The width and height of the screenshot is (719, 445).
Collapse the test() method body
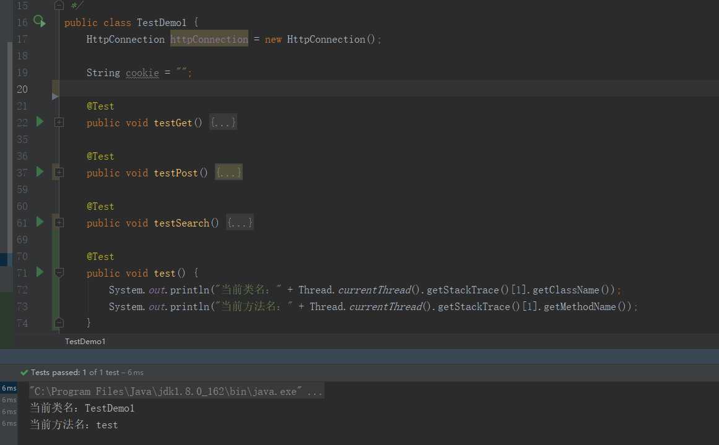59,273
